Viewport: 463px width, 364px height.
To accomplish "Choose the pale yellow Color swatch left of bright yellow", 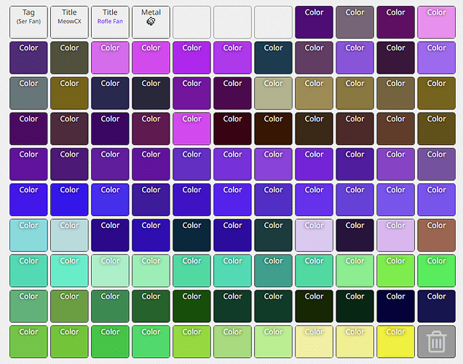I will (x=355, y=341).
